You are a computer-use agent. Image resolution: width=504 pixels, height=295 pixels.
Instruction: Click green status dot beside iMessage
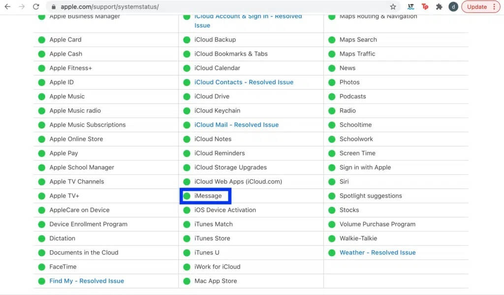pyautogui.click(x=187, y=196)
